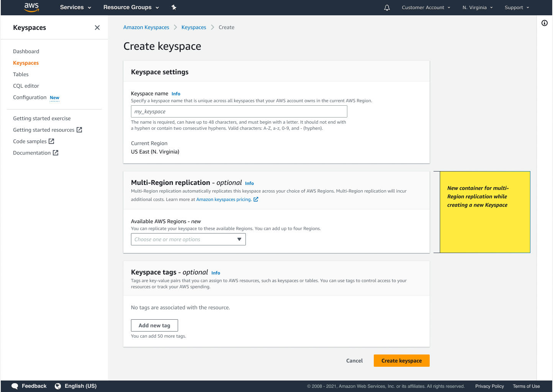Click the Info link beside Keyspace name

(x=176, y=93)
